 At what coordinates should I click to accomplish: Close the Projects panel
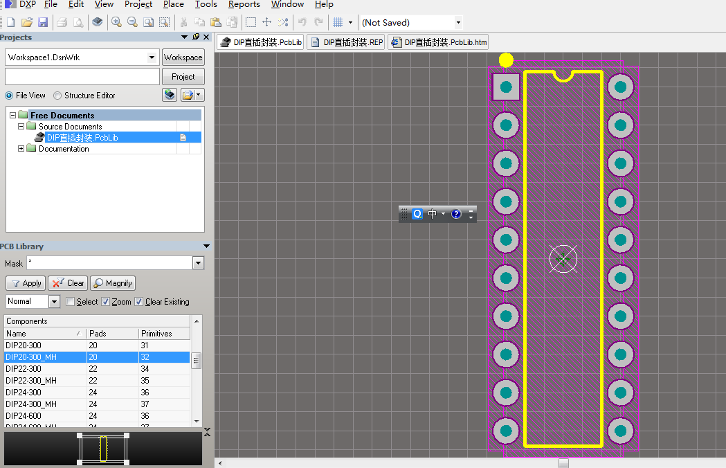tap(206, 37)
